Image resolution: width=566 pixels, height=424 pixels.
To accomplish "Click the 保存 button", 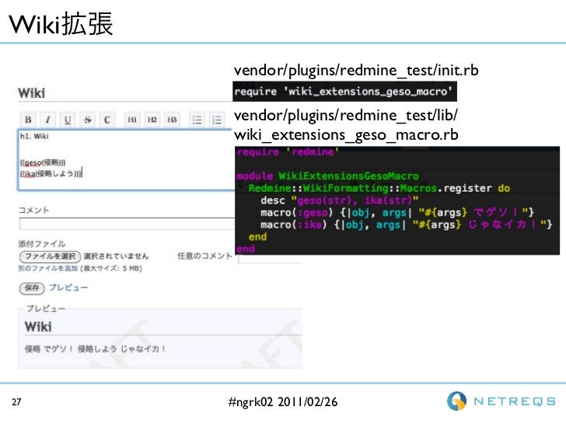I will click(x=32, y=288).
